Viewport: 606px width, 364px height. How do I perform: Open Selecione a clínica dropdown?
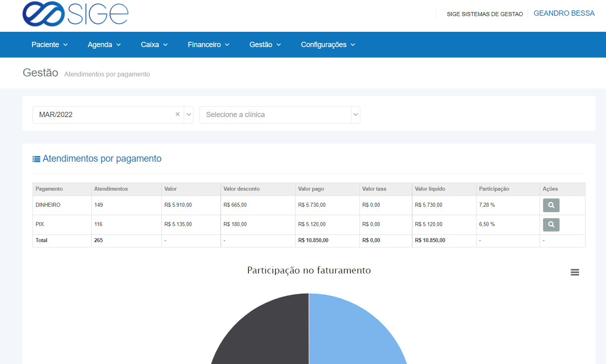pos(279,115)
